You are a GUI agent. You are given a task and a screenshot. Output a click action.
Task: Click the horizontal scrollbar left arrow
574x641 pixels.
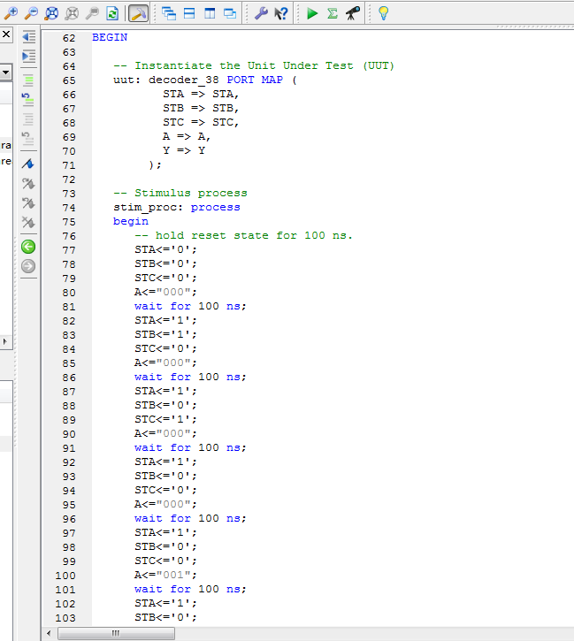(x=50, y=633)
